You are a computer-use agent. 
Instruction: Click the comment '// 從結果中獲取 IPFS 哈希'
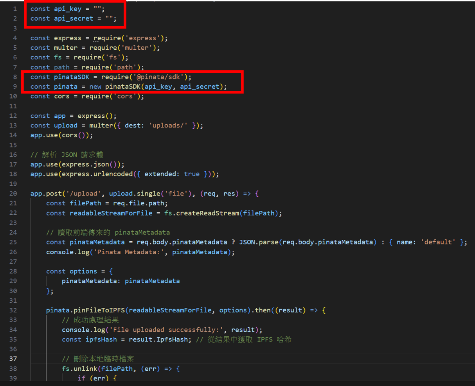243,339
